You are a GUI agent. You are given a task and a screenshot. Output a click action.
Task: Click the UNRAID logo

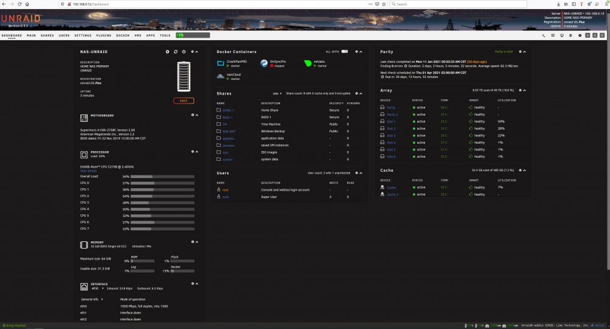(x=21, y=18)
